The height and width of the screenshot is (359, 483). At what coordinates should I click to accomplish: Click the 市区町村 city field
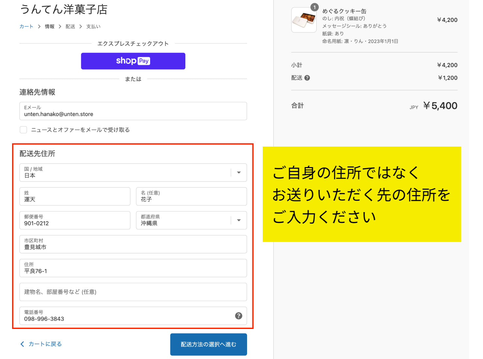pos(133,244)
